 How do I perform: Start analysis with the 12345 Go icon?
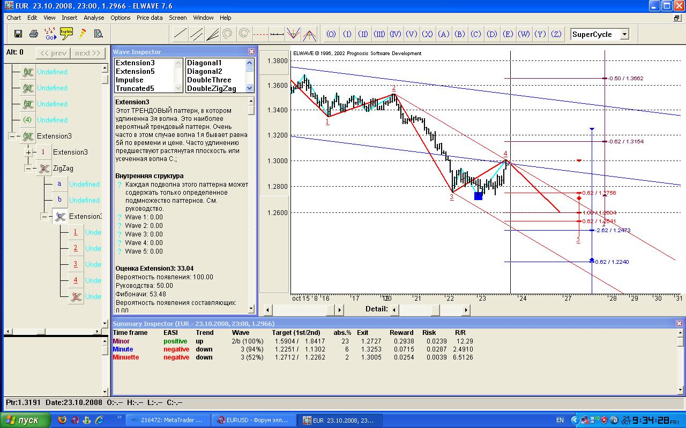[x=50, y=34]
